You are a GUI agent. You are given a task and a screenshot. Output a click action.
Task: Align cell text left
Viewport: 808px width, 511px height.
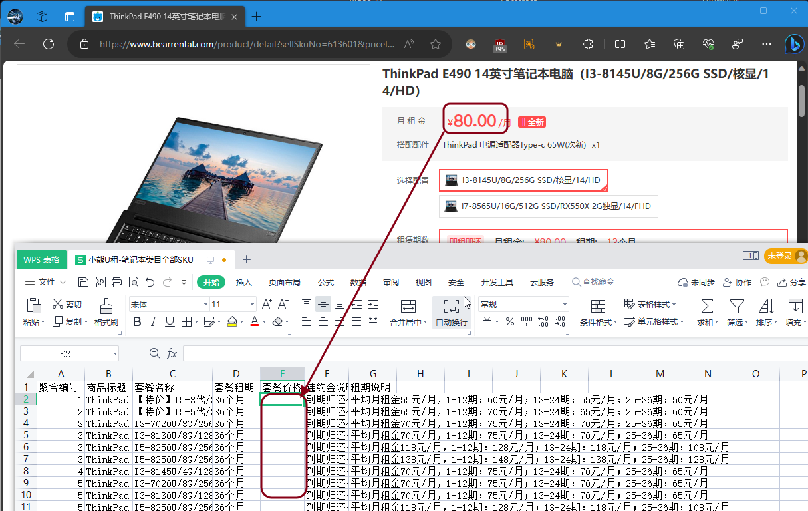pyautogui.click(x=306, y=322)
